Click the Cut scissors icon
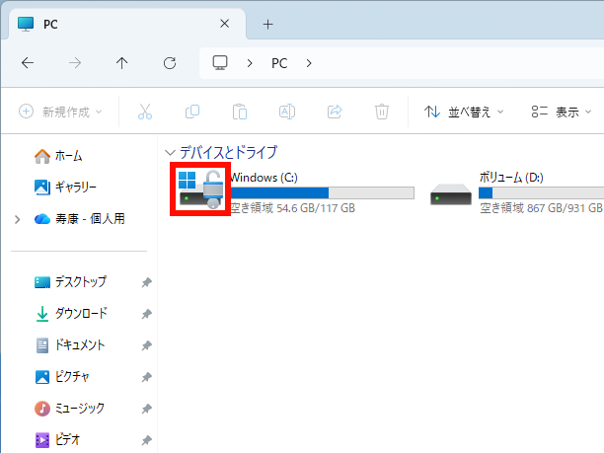The width and height of the screenshot is (604, 453). [x=145, y=112]
